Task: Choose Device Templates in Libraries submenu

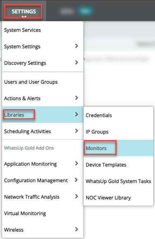Action: click(x=118, y=164)
